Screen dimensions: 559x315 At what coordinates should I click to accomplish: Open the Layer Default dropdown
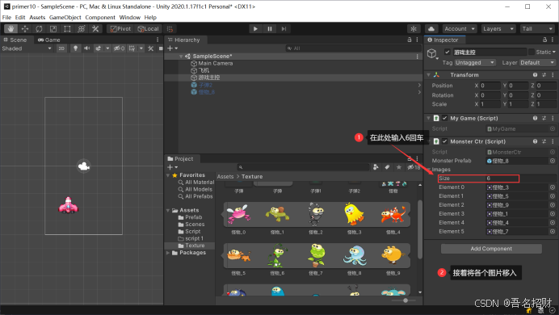pos(537,63)
